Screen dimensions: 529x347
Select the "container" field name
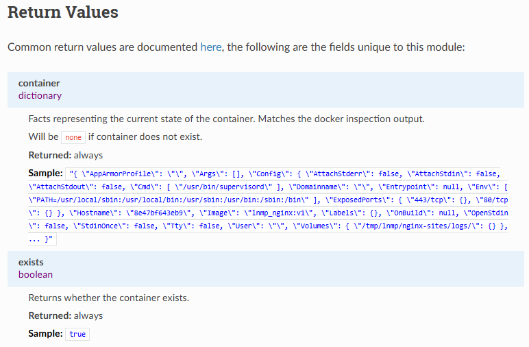[x=39, y=83]
